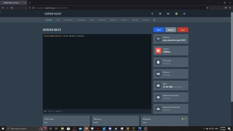Open the green account avatar
233x131 pixels.
(176, 14)
